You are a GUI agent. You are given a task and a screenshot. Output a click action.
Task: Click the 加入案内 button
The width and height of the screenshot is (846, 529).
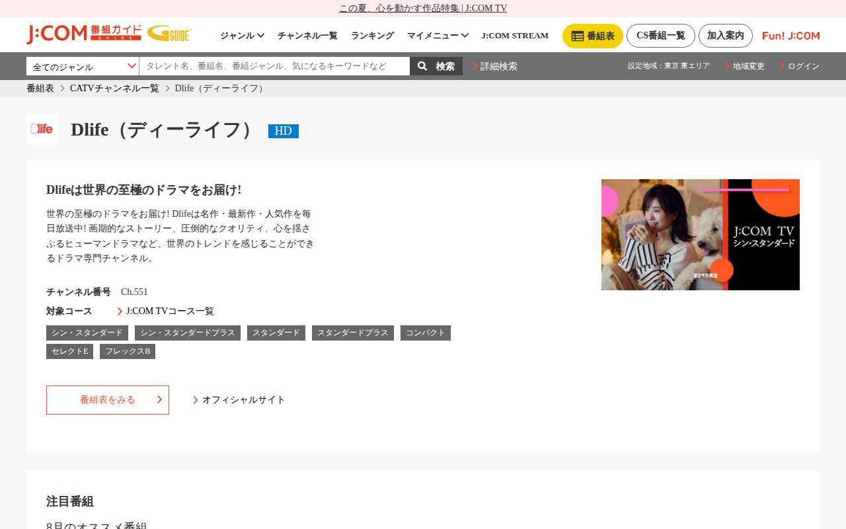tap(726, 36)
